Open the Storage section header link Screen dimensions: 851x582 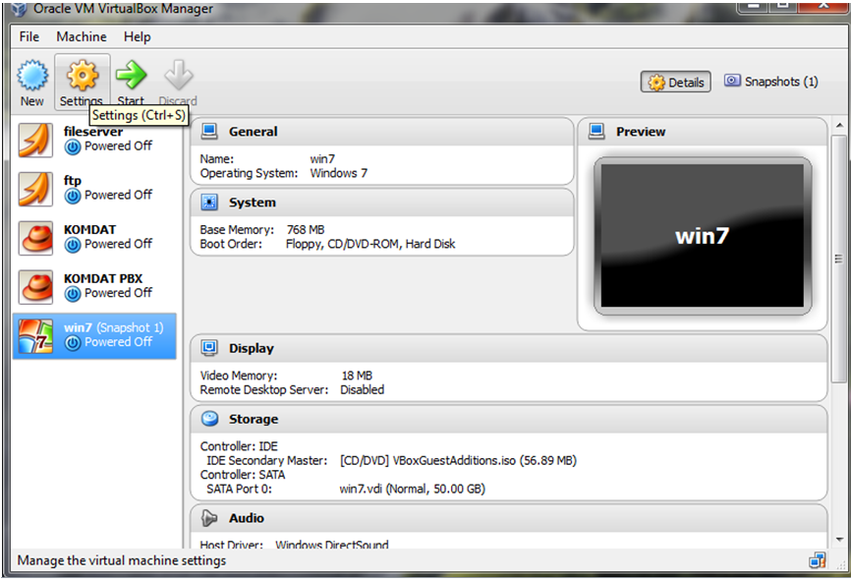[254, 419]
